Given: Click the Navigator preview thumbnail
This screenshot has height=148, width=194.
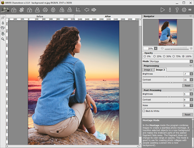Looking at the screenshot, I should (168, 32).
